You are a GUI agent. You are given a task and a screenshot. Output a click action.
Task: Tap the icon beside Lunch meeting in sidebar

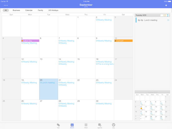(x=168, y=20)
